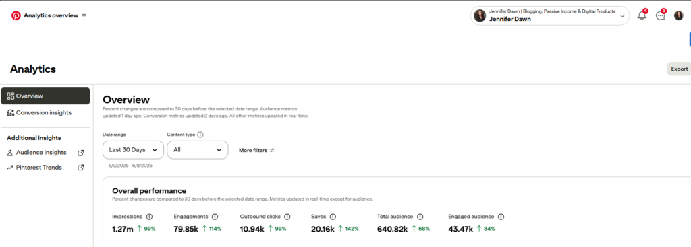Click the Saves value 20.16k

coord(323,229)
